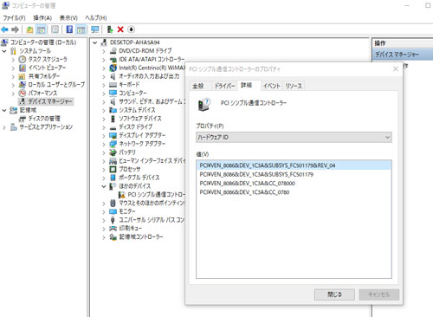Select ディスクの管理 in left tree
The width and height of the screenshot is (433, 317).
pos(44,119)
